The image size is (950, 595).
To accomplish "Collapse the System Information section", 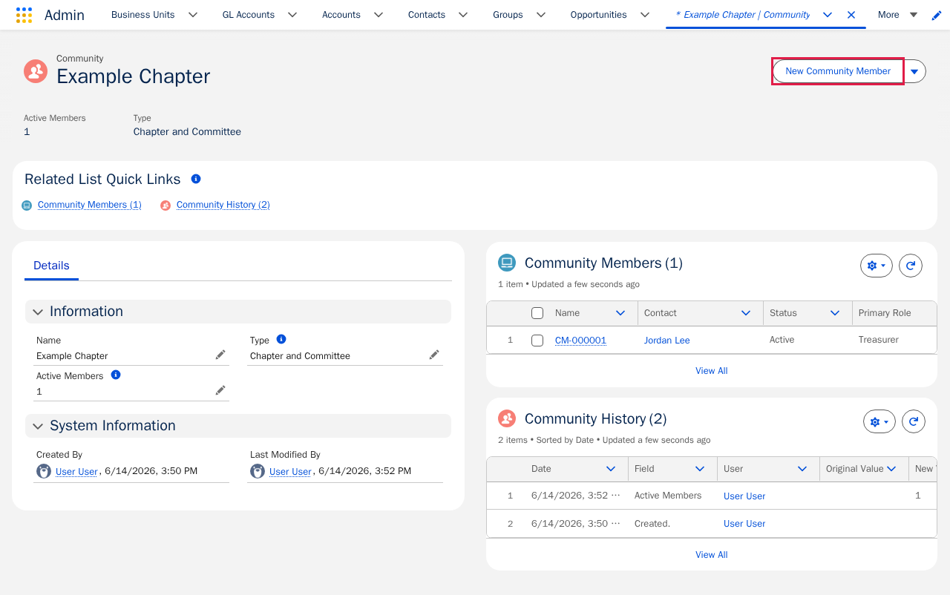I will (x=38, y=427).
